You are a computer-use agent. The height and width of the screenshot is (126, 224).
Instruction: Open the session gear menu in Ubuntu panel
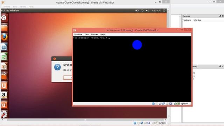pyautogui.click(x=164, y=10)
